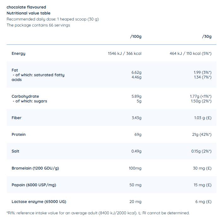The image size is (224, 220).
Task: Click the Carbohydrate row label
Action: 25,96
